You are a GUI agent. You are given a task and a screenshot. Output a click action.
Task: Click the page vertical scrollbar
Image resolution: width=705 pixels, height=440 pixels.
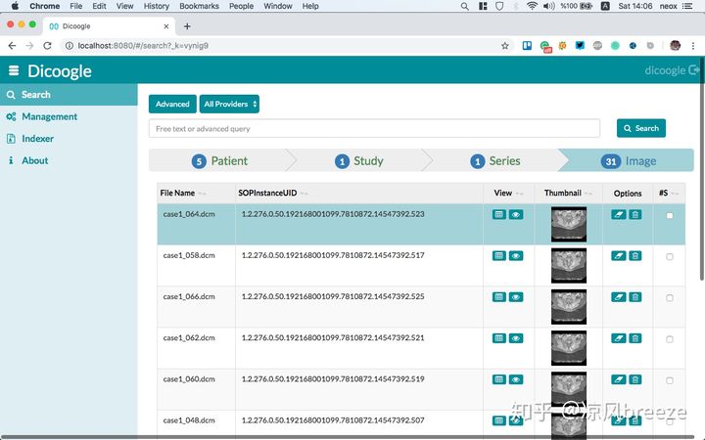tap(702, 170)
